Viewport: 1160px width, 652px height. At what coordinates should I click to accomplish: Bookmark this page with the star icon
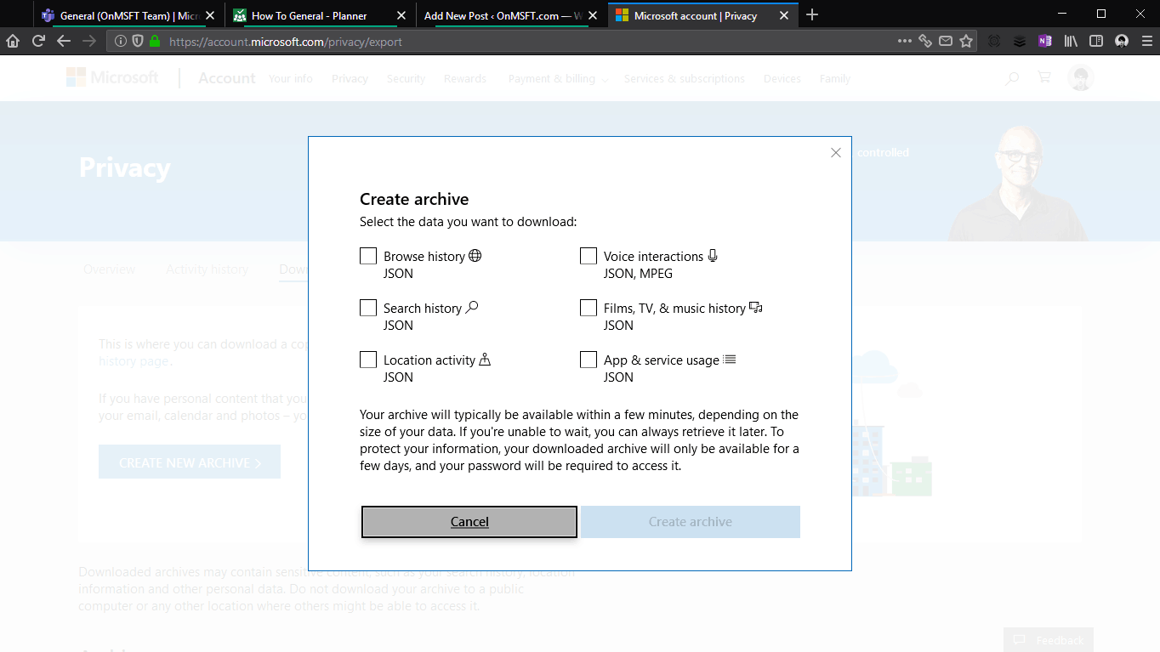coord(966,41)
